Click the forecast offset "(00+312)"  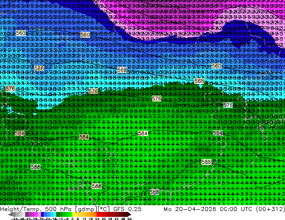271,209
